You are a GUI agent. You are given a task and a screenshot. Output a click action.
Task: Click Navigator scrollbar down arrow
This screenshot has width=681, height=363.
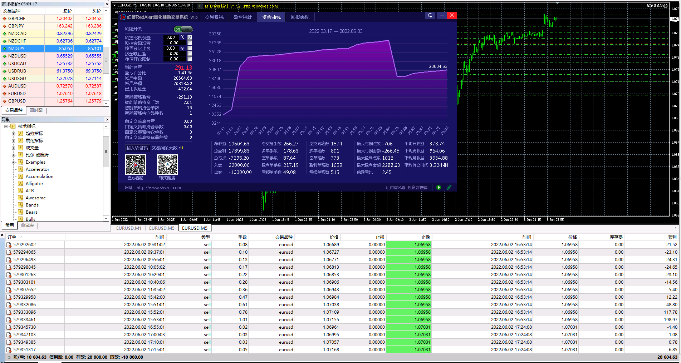tap(106, 218)
